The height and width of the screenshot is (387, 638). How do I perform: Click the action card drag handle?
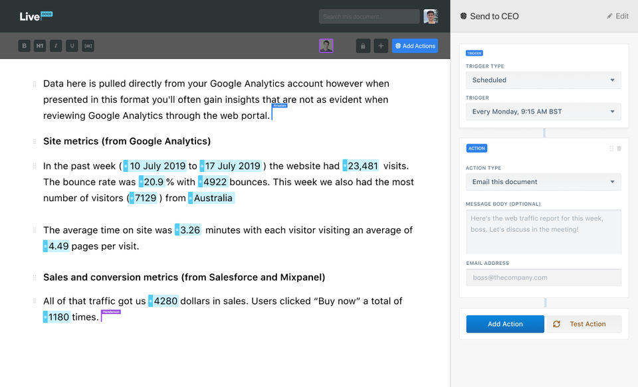pyautogui.click(x=611, y=149)
